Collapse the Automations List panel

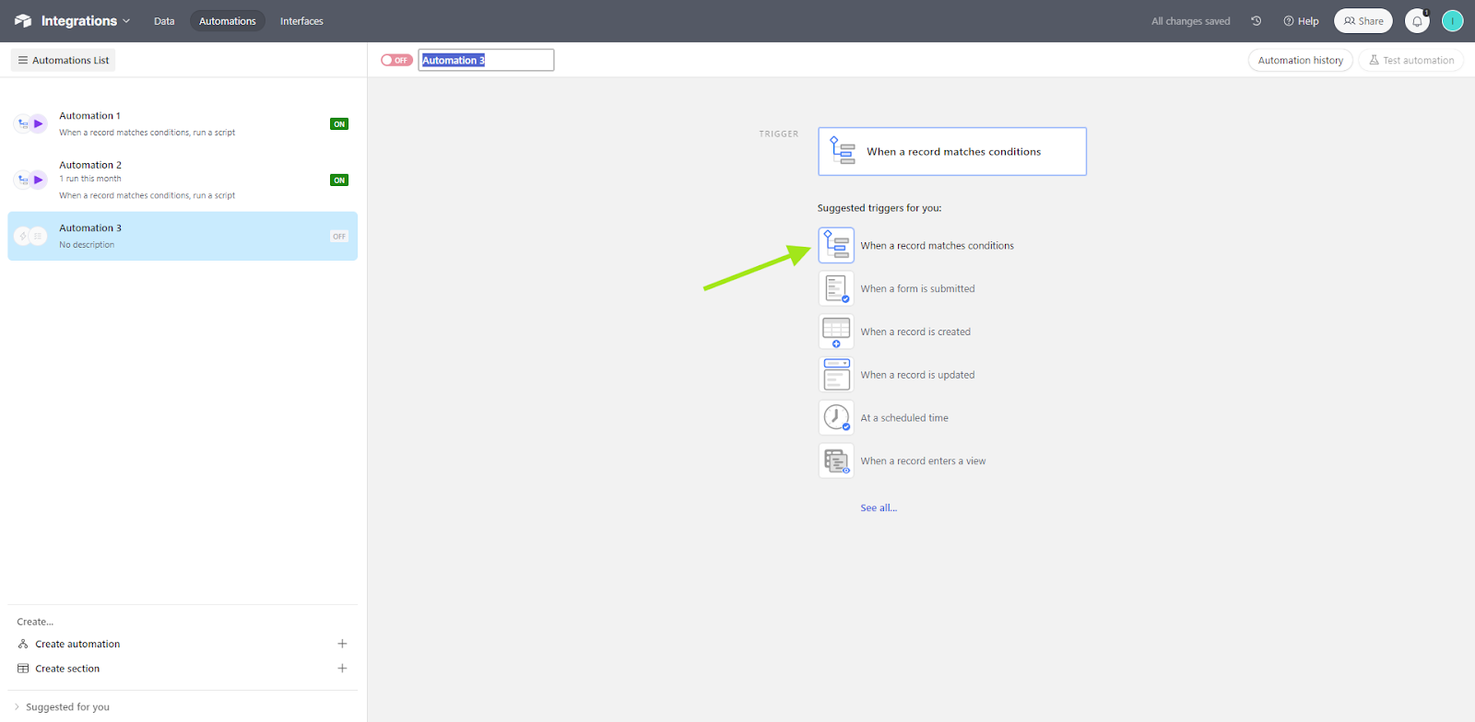[x=63, y=60]
